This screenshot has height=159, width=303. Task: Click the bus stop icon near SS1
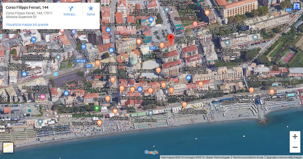56,74
